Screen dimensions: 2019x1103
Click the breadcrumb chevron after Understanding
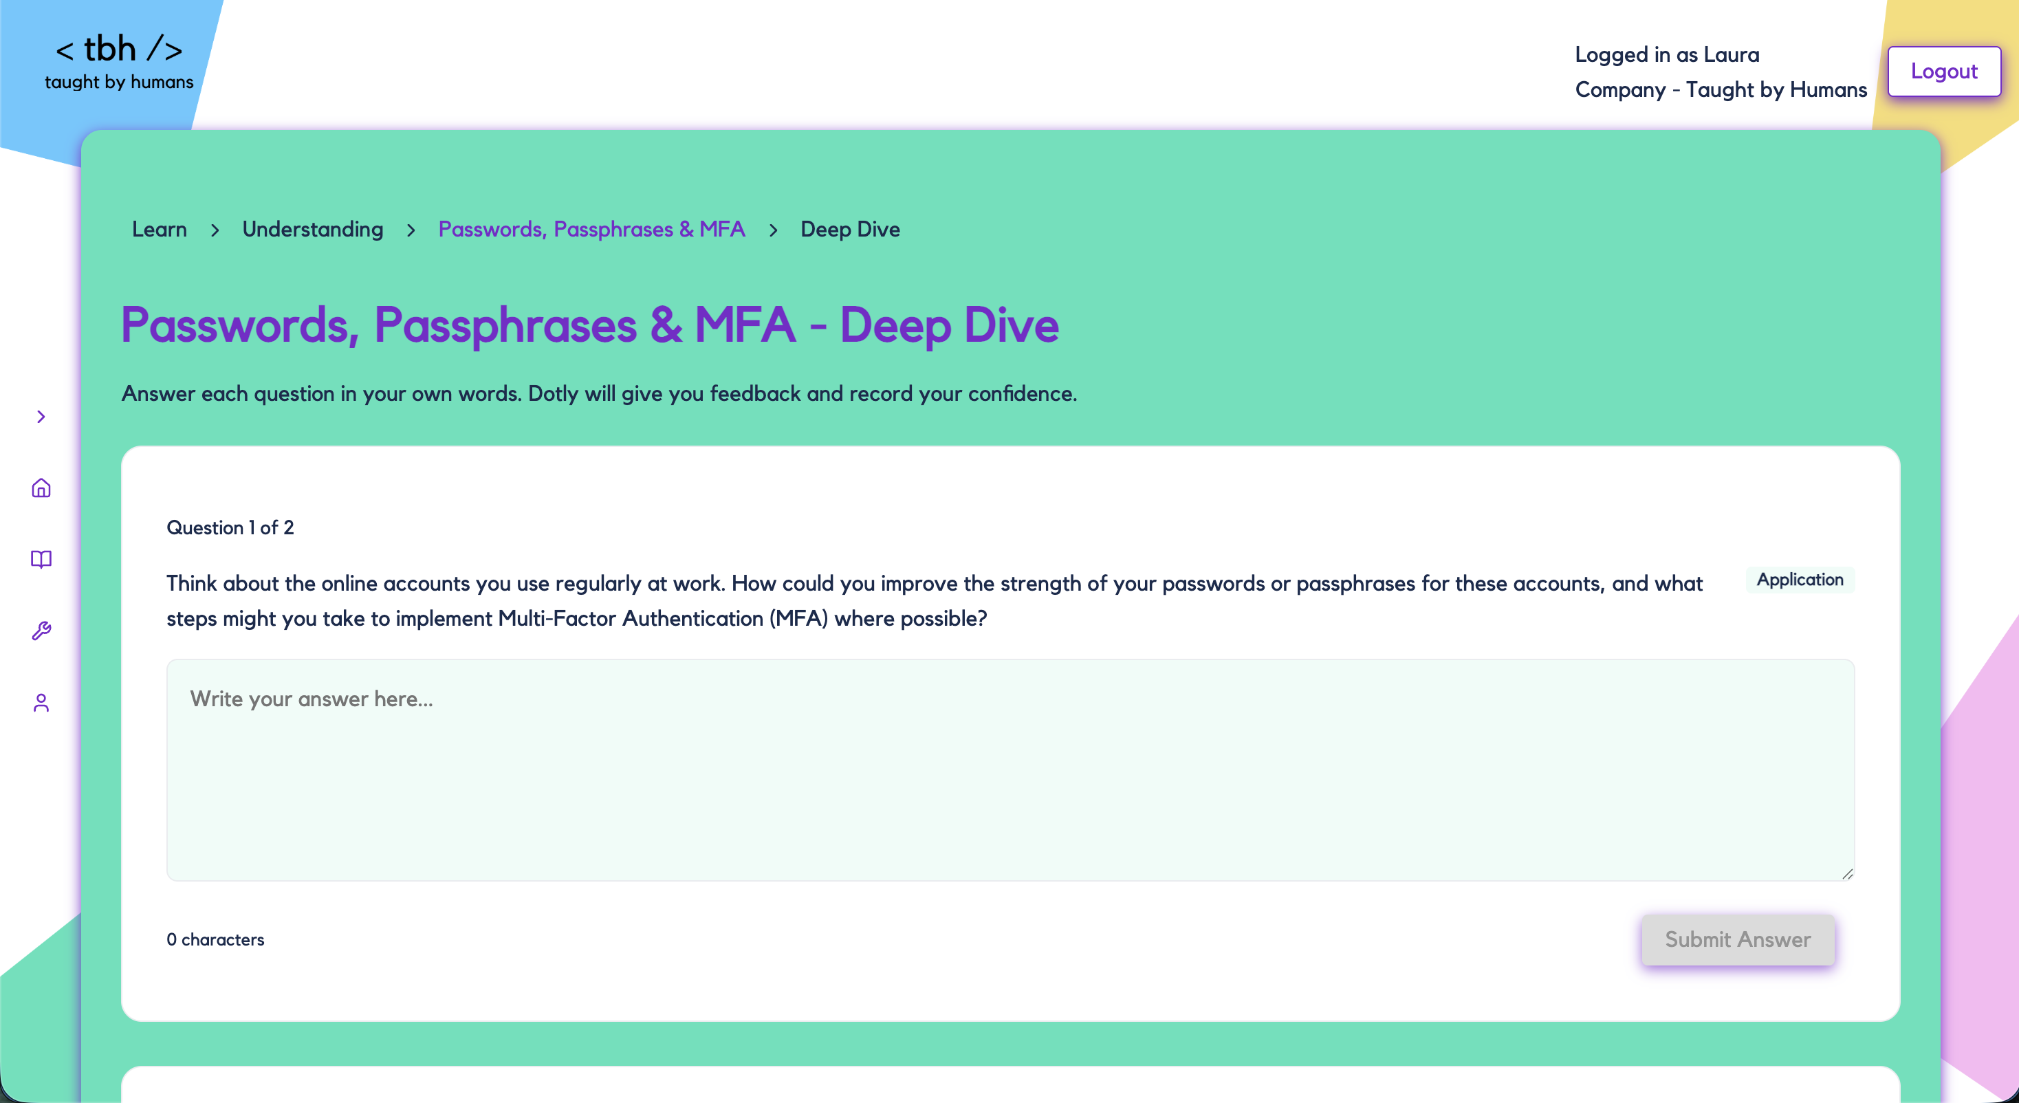click(411, 230)
